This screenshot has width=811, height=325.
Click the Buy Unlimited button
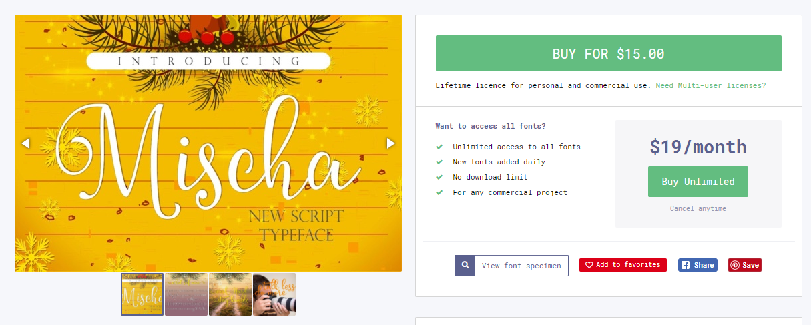[x=698, y=182]
